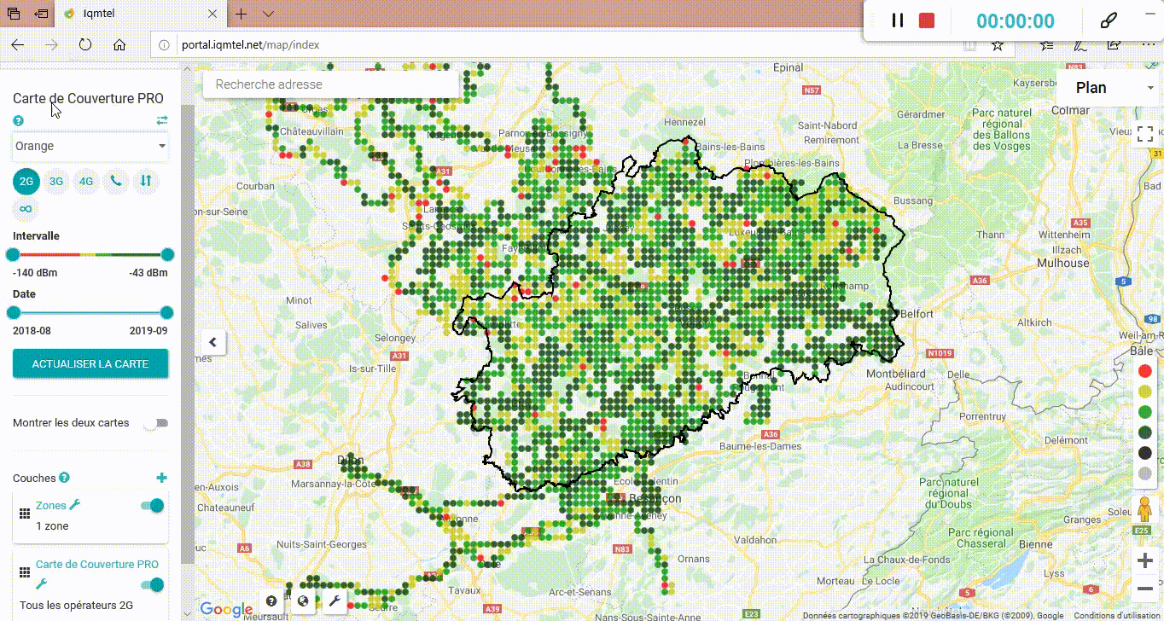Click grid handle of Carte de Couverture layer
Viewport: 1164px width, 621px height.
click(25, 572)
